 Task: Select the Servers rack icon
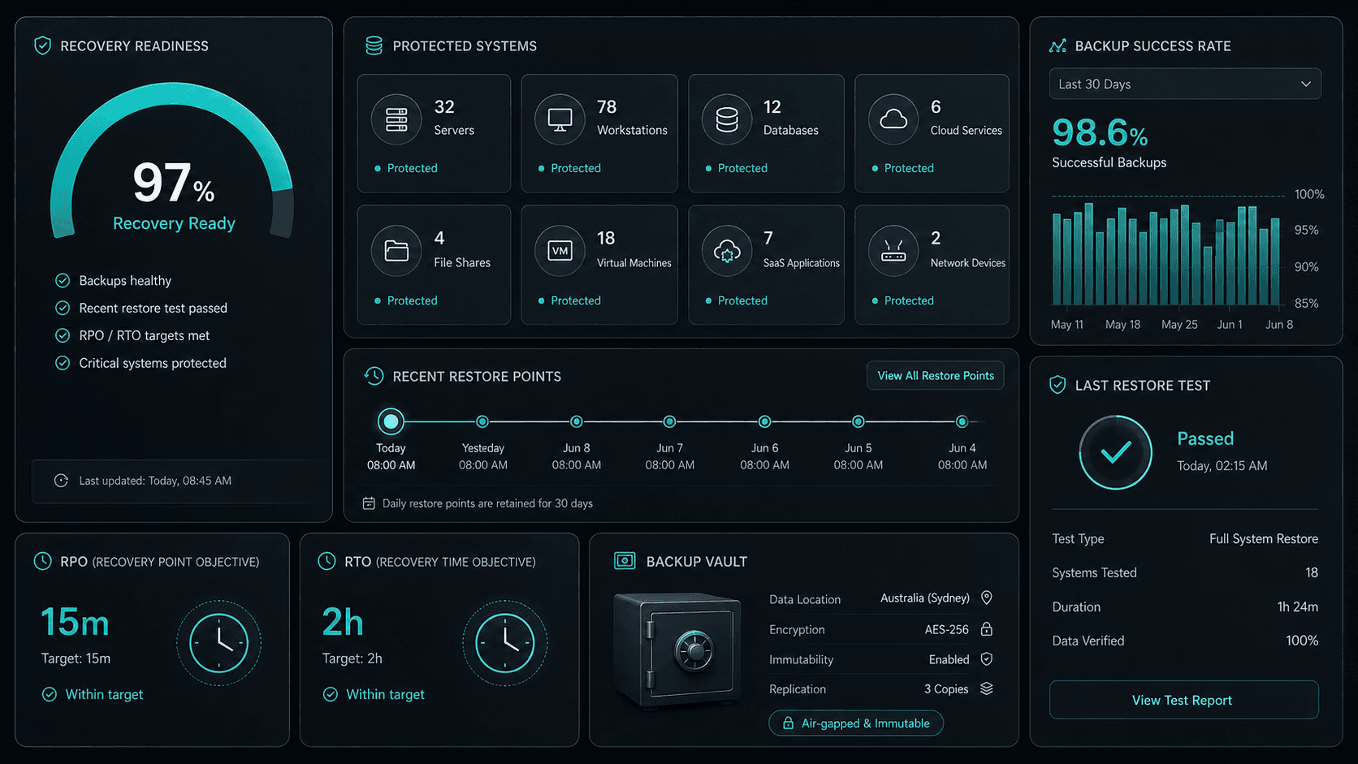pos(396,119)
